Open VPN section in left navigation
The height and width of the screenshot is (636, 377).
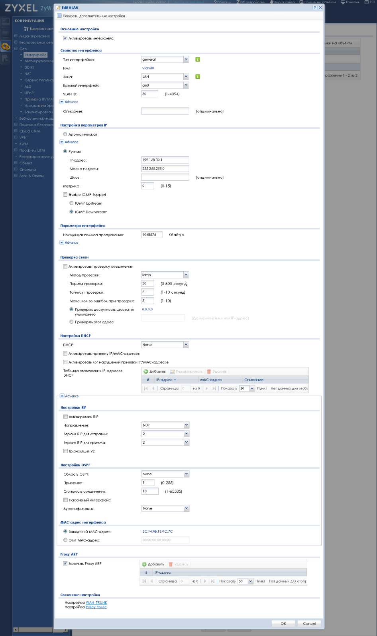point(23,138)
